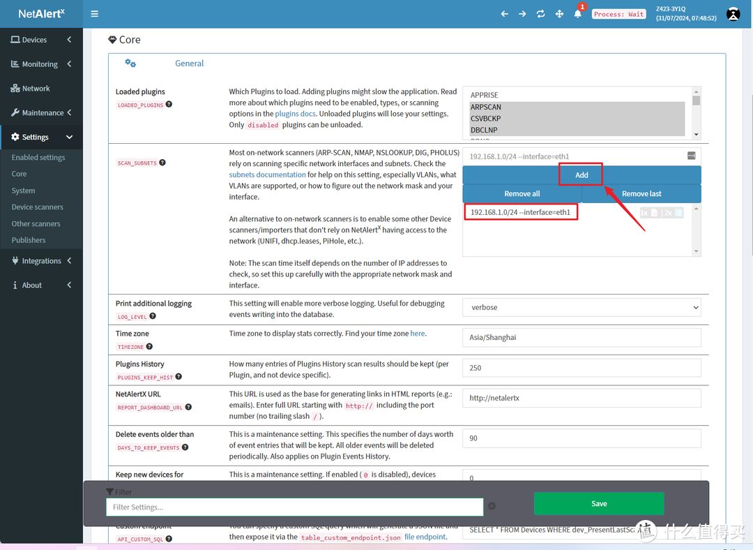753x550 pixels.
Task: Open the notifications bell icon
Action: click(578, 13)
